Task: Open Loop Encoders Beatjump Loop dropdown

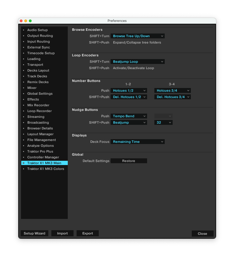Action: (x=137, y=62)
